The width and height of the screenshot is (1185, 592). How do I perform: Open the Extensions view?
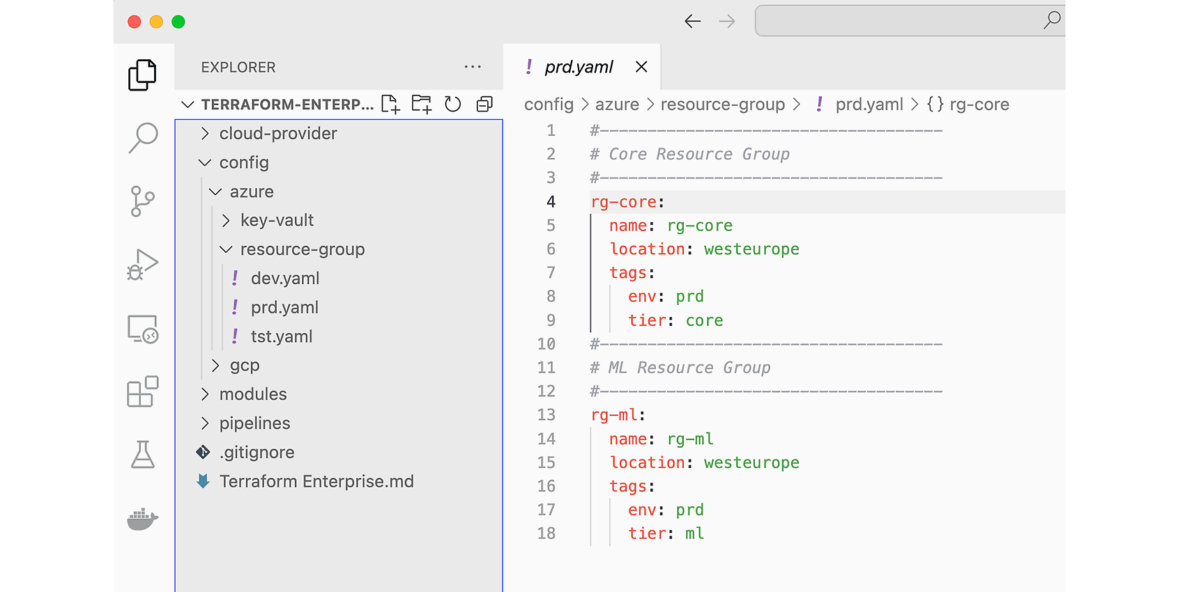142,392
